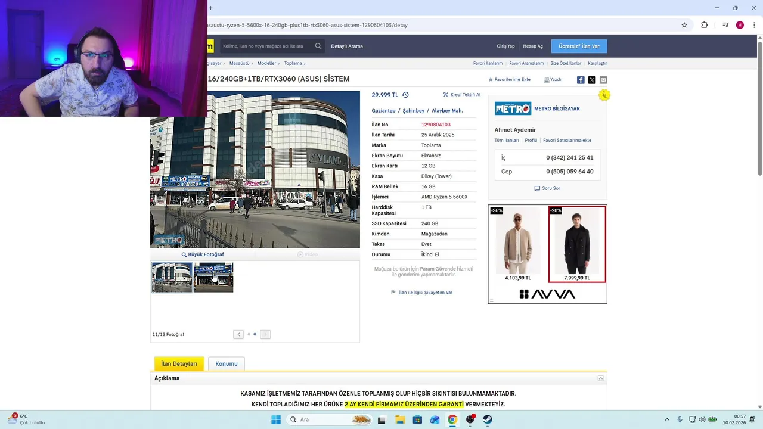Open seller's Tüm İlanları link
This screenshot has height=429, width=763.
pos(507,141)
